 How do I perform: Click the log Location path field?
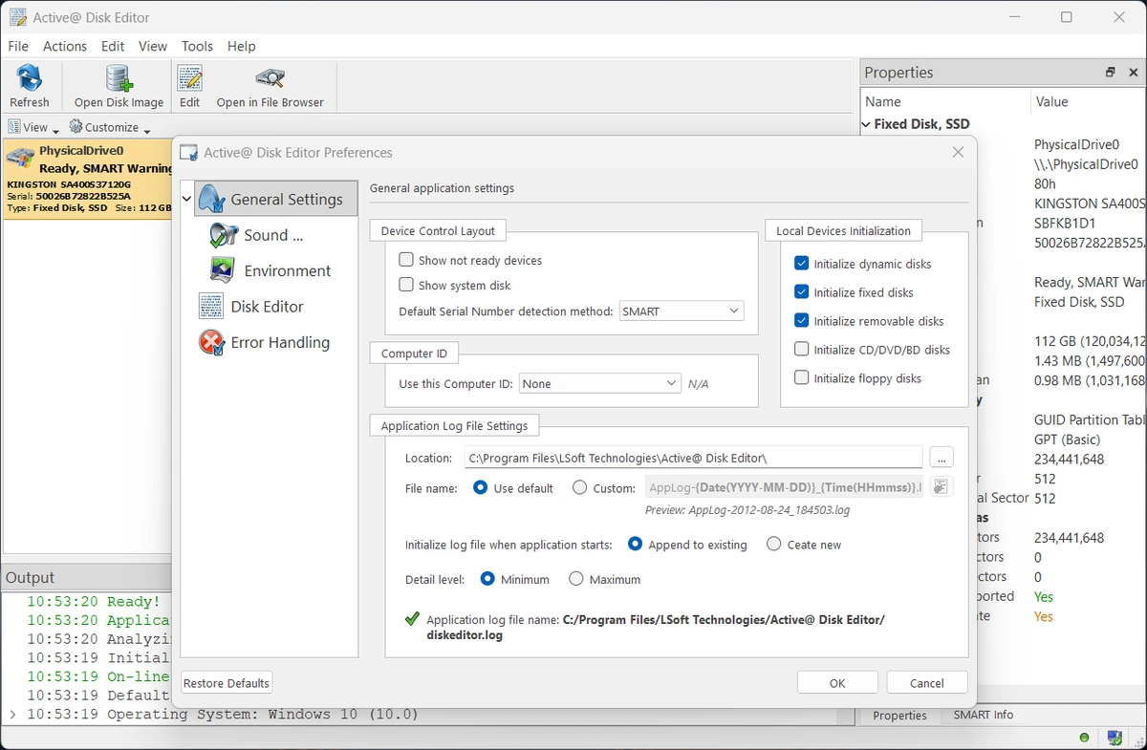tap(694, 458)
